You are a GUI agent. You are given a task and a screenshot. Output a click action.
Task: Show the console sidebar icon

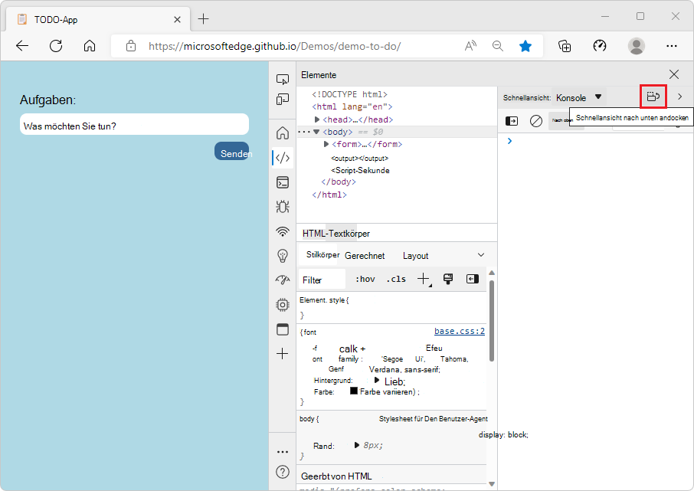pos(512,121)
